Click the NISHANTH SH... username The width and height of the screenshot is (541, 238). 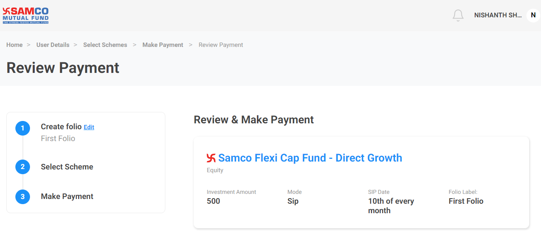pyautogui.click(x=498, y=15)
